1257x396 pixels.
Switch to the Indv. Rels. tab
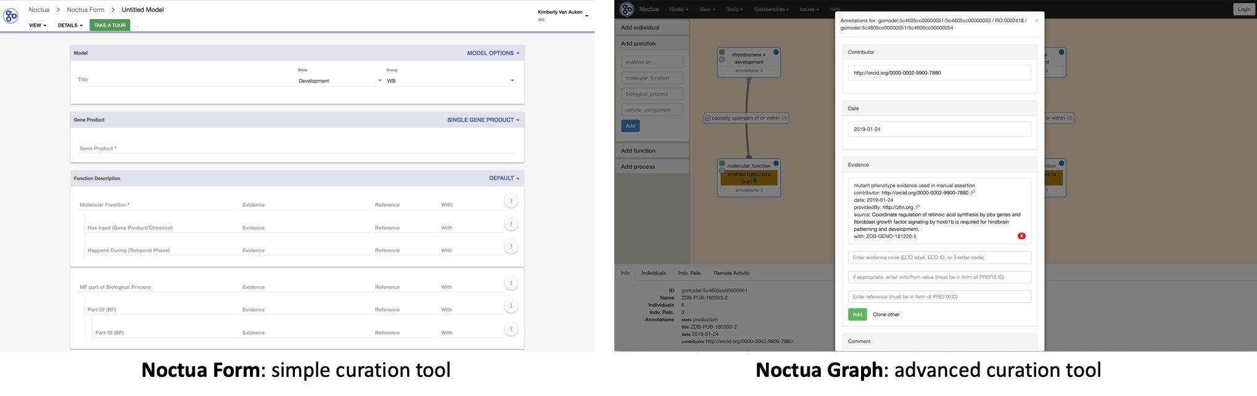pos(690,273)
